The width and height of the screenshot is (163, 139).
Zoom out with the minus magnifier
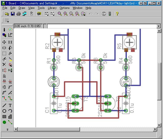coord(71,14)
